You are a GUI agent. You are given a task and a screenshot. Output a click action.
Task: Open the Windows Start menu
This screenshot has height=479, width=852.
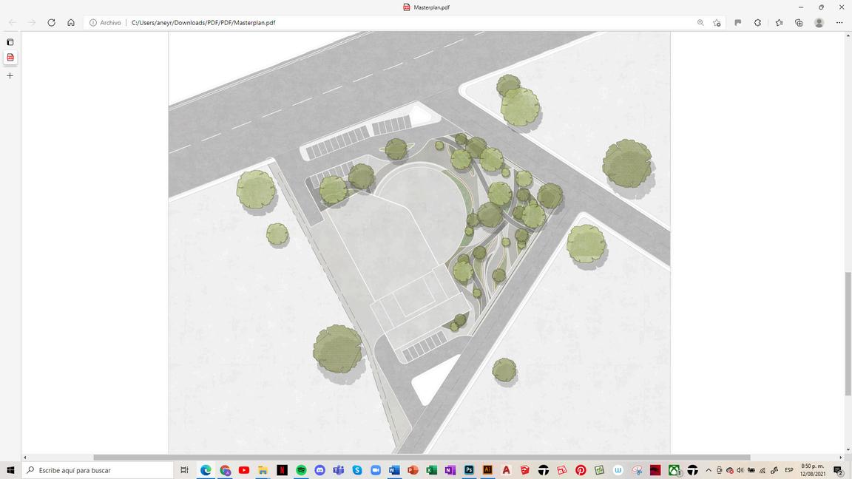[10, 470]
